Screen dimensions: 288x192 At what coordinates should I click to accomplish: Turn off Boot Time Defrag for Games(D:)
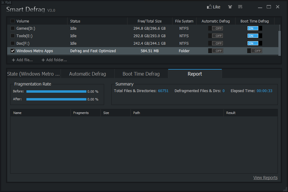pos(255,28)
